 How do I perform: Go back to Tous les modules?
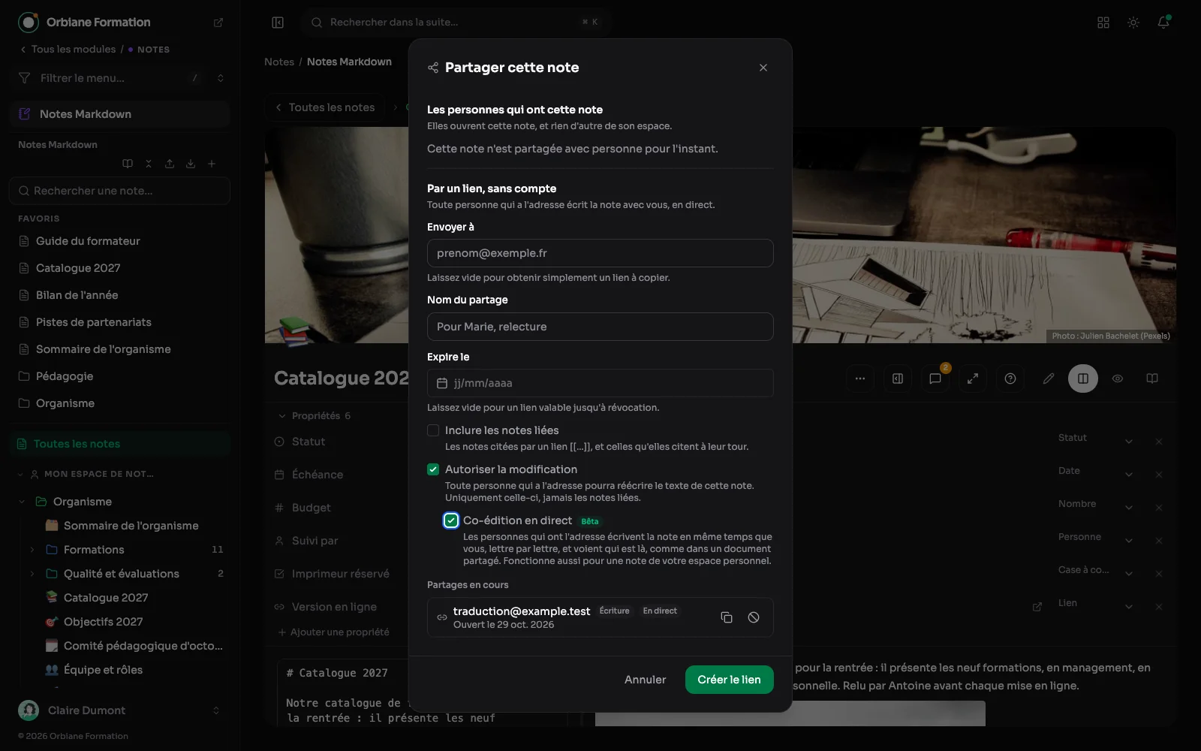(68, 50)
